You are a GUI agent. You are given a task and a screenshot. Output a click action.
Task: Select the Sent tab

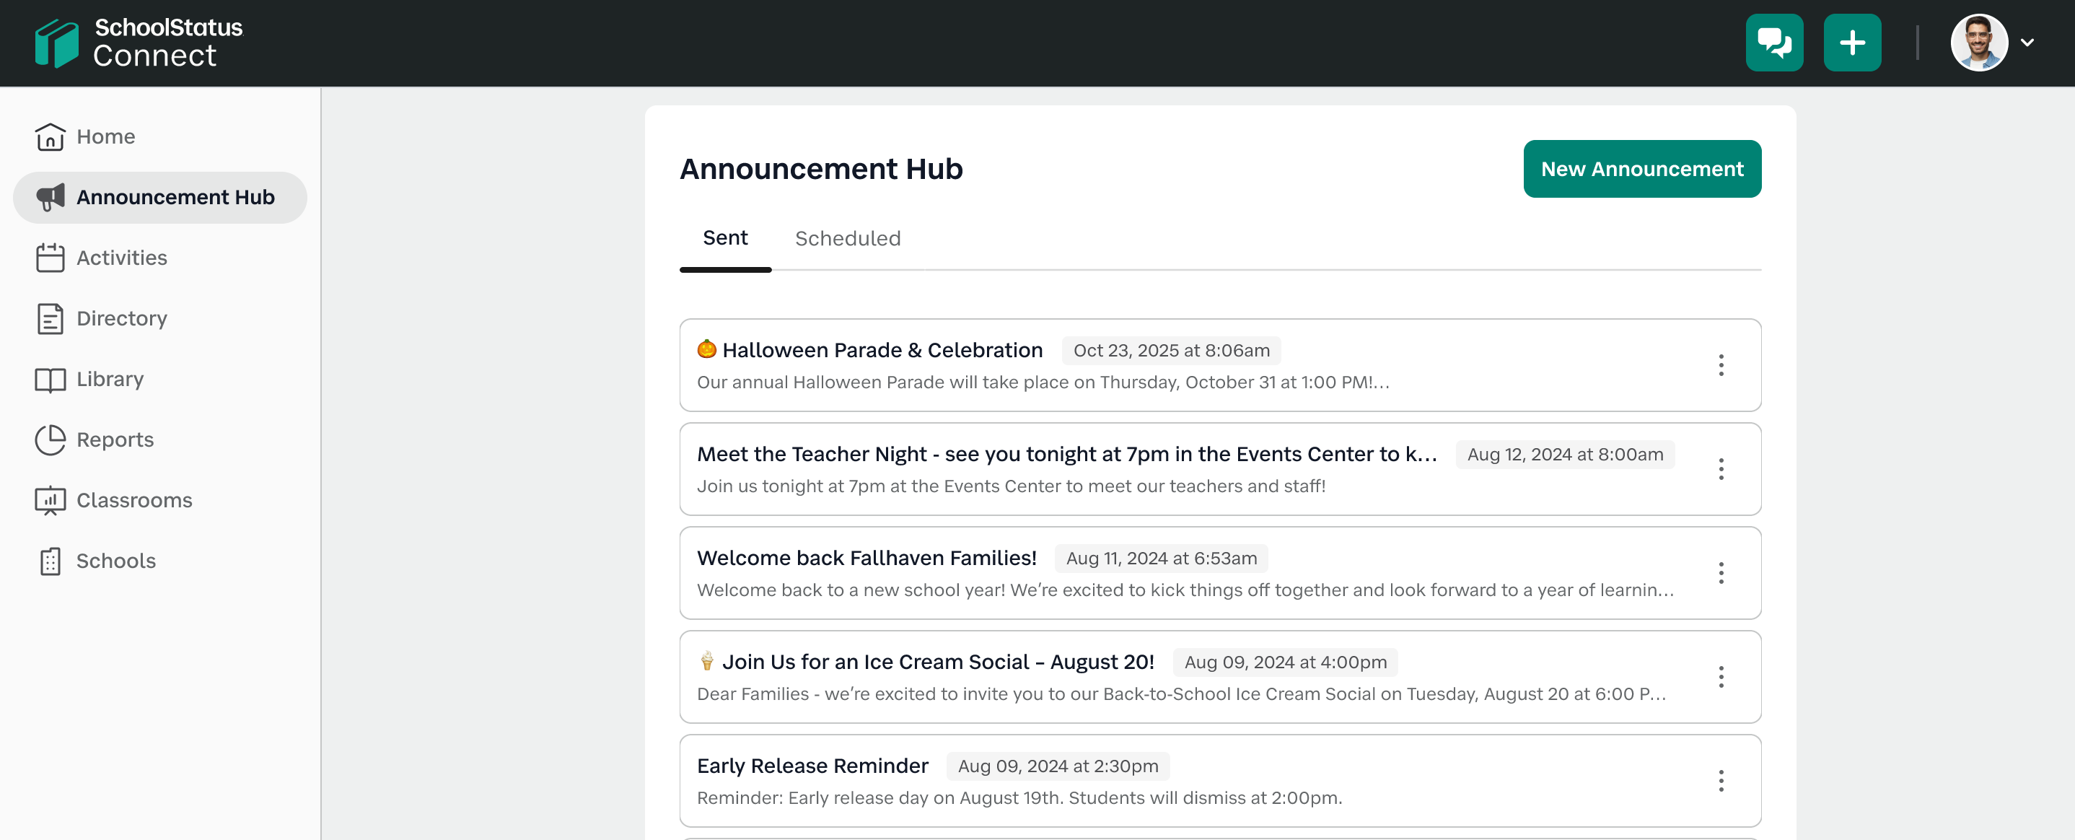(725, 238)
